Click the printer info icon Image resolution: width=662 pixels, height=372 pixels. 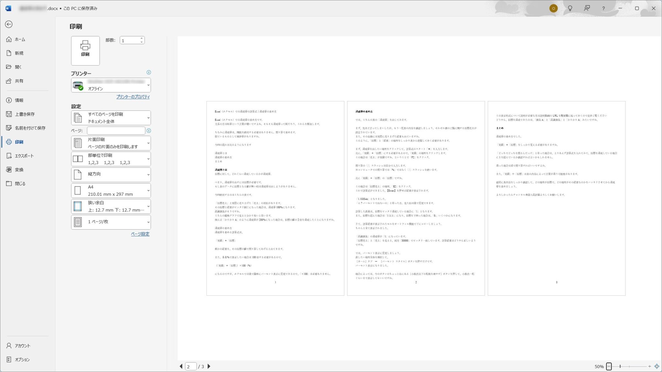[149, 72]
